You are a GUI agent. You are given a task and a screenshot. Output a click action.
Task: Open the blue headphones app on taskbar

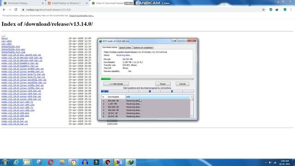click(x=85, y=162)
